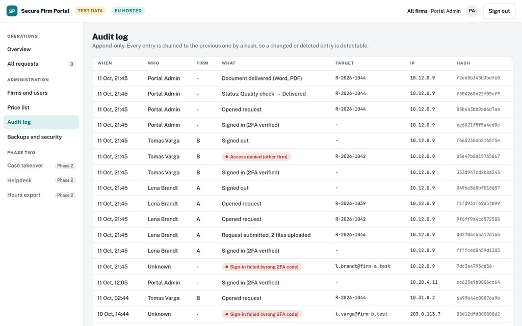Click the Audit log page heading
522x326 pixels.
point(110,37)
